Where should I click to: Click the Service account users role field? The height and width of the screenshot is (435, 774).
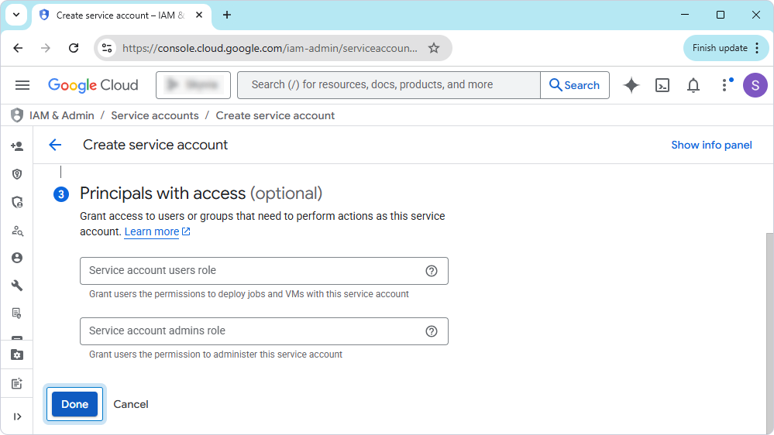click(x=252, y=271)
